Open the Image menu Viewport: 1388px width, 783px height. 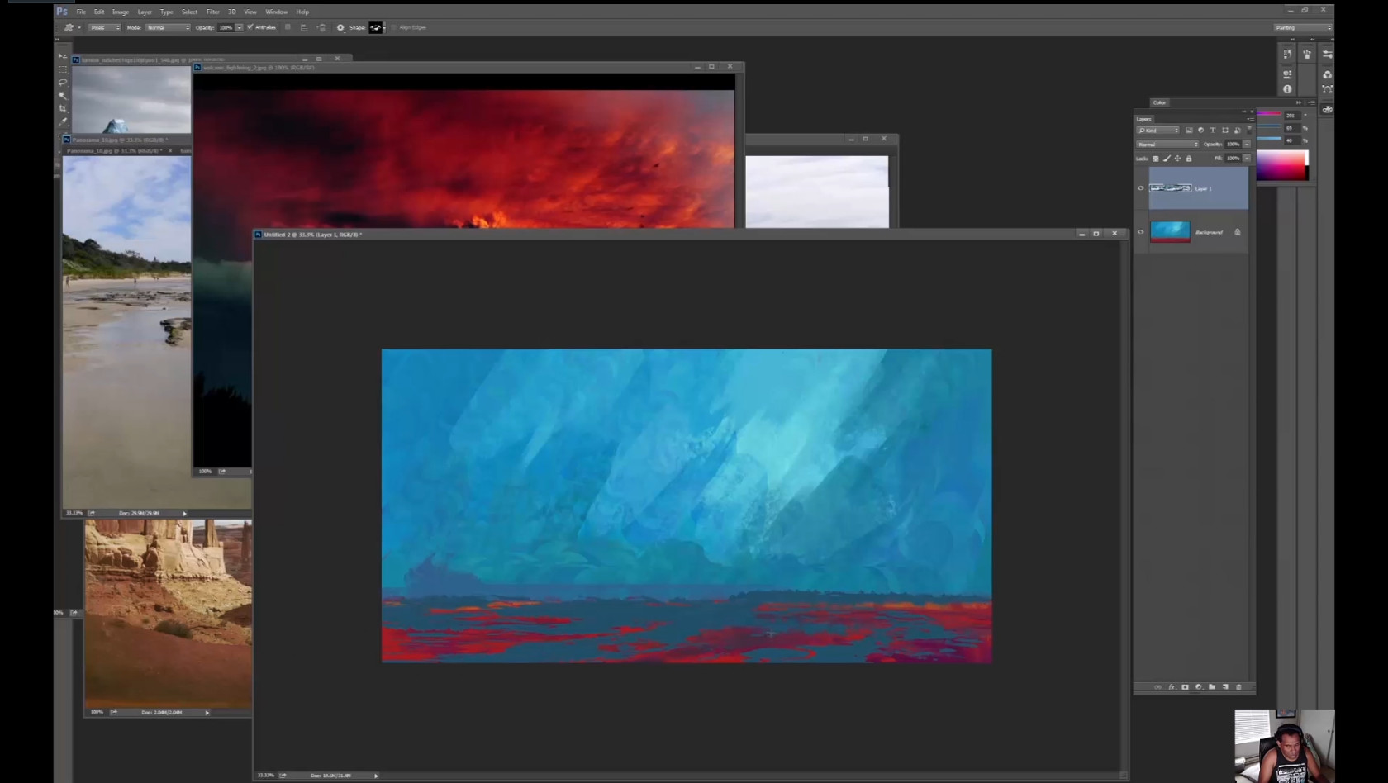121,12
